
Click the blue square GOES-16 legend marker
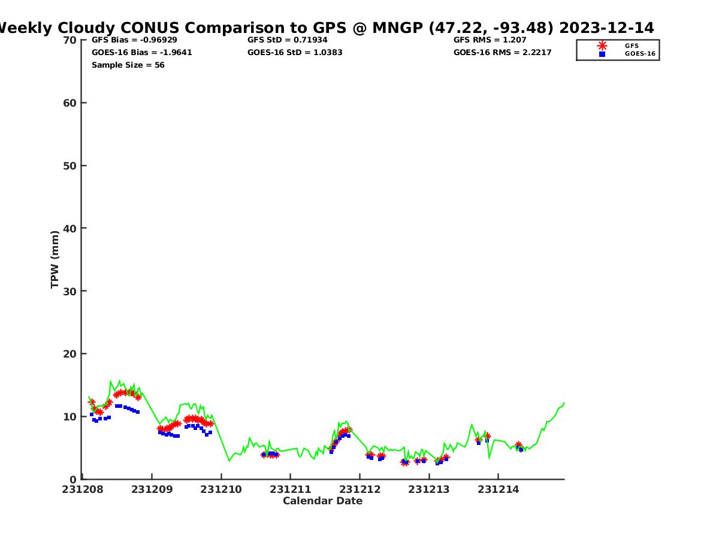602,54
